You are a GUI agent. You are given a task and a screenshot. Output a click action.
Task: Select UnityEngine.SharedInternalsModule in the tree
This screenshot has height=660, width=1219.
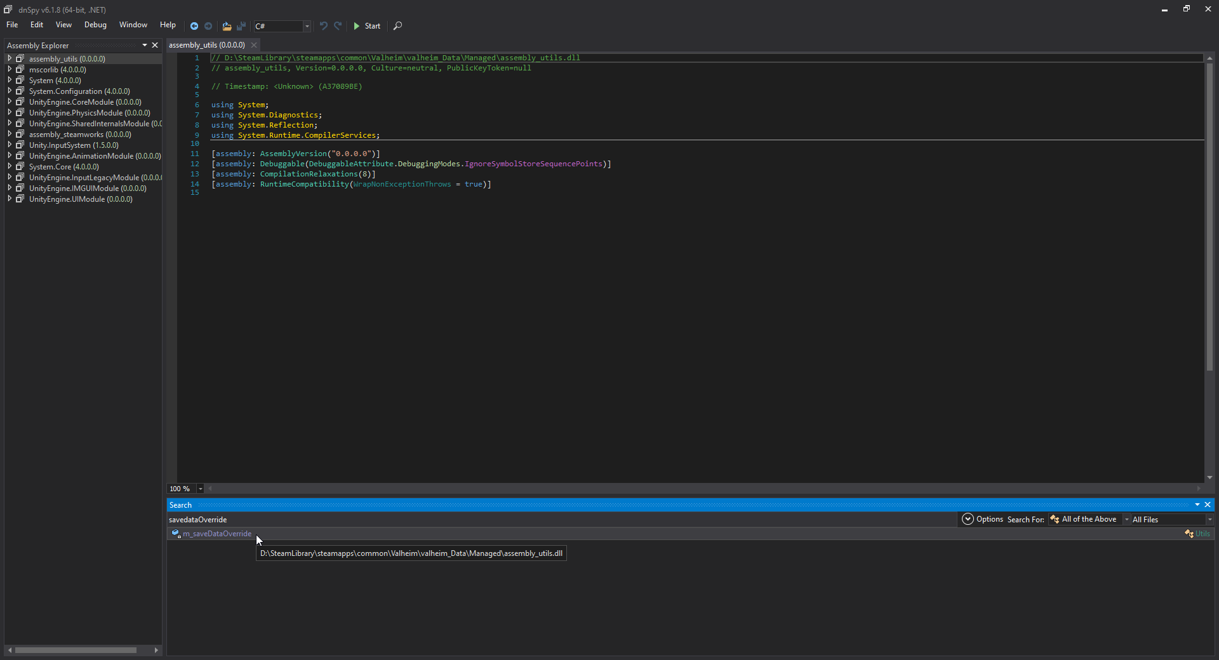point(95,123)
